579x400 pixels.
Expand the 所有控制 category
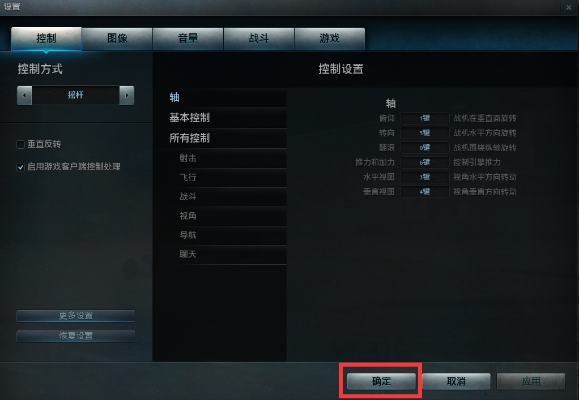click(220, 138)
